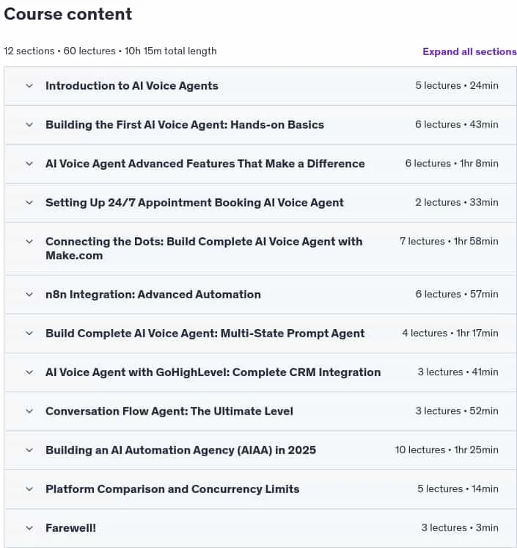Select the Farewell! section title

pos(71,527)
